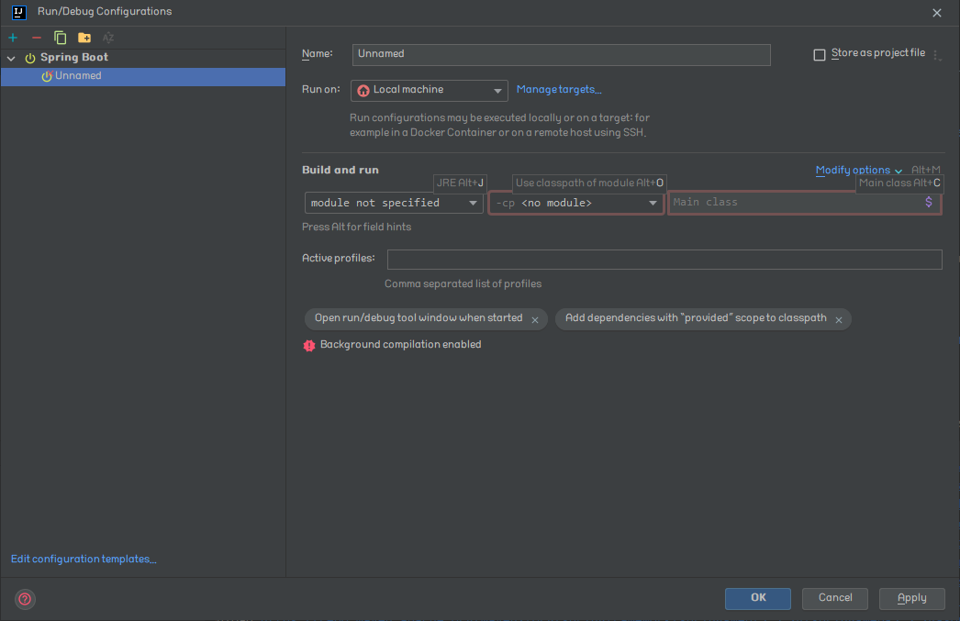The image size is (960, 621).
Task: Click the Press Alt for field hints text
Action: pos(356,227)
